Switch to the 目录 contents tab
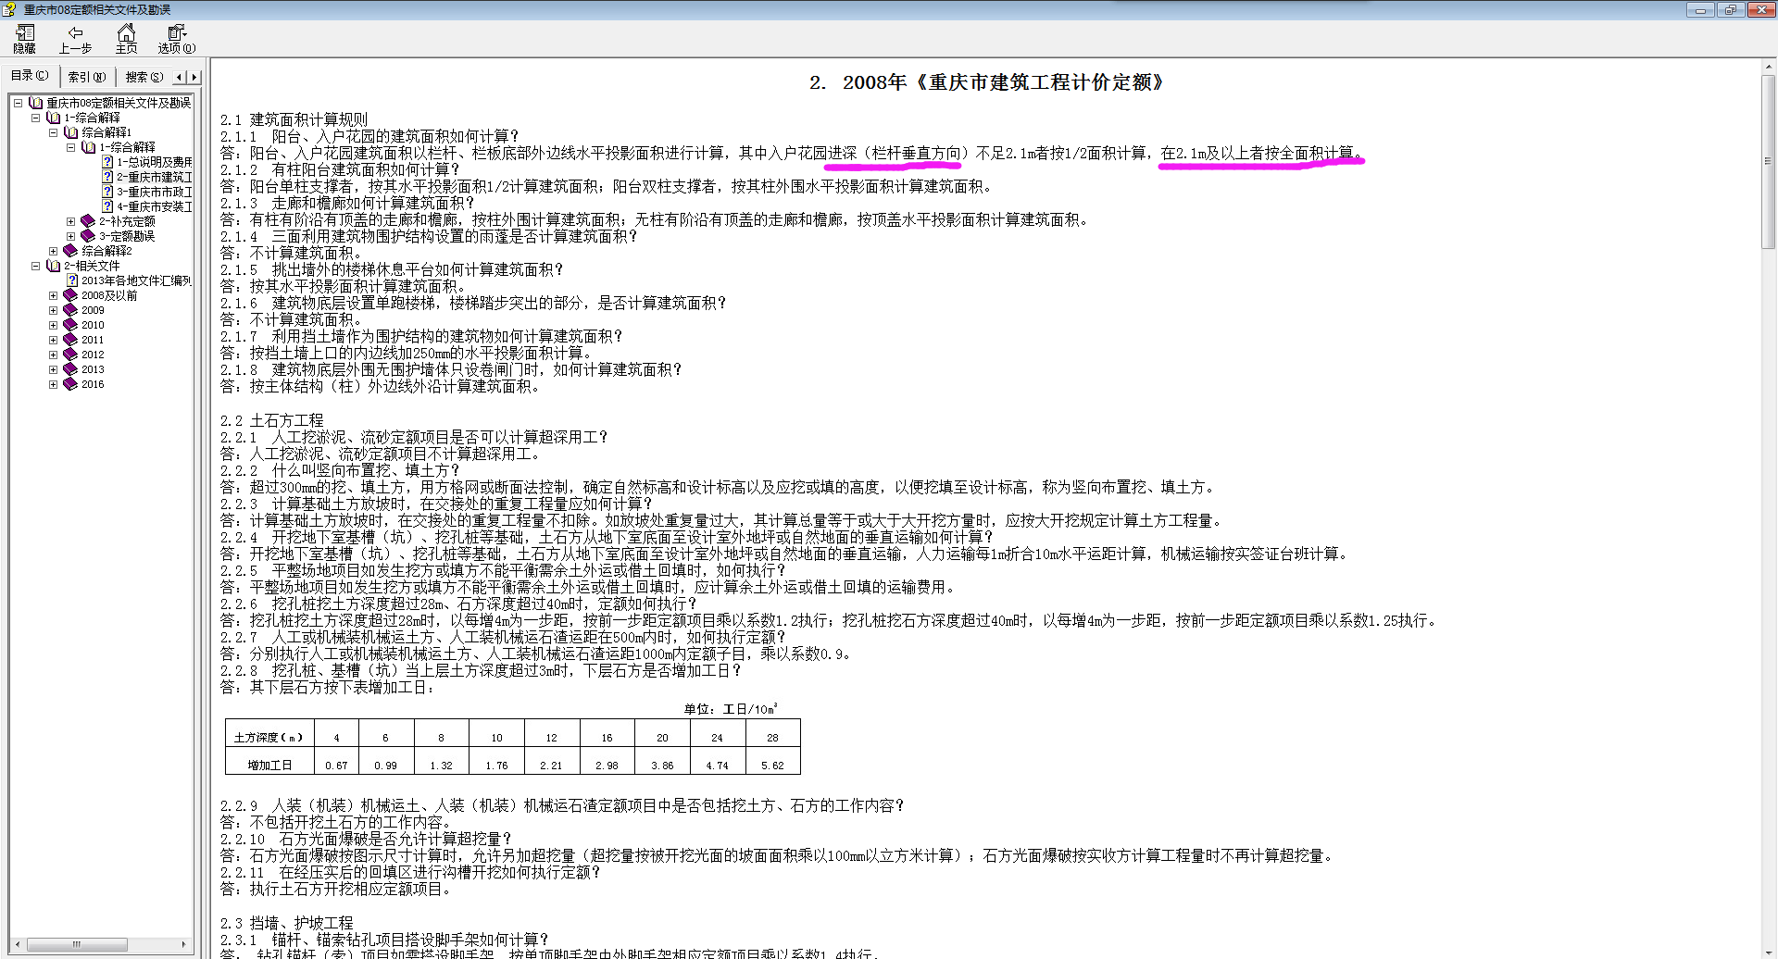Viewport: 1778px width, 959px height. pos(30,76)
